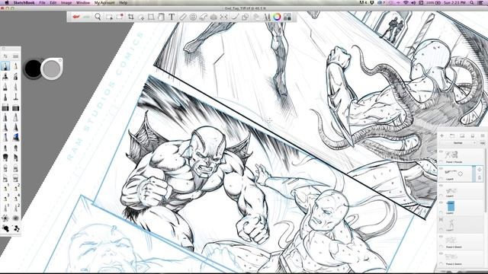Open the Apple menu

click(7, 2)
